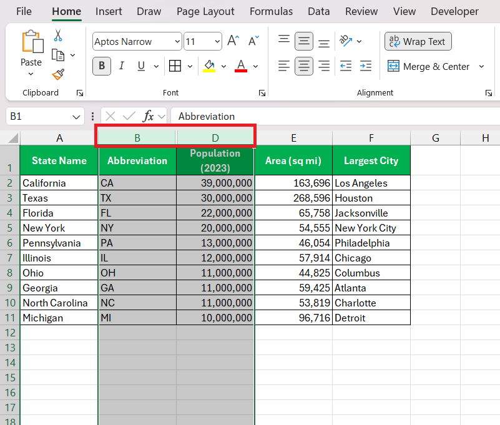Switch to the Developer tab
Screen dimensions: 500x425
pos(454,11)
